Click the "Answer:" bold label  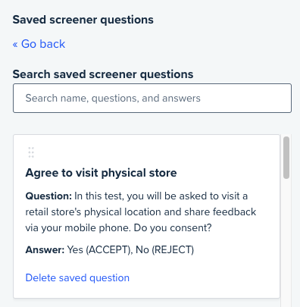pos(45,250)
